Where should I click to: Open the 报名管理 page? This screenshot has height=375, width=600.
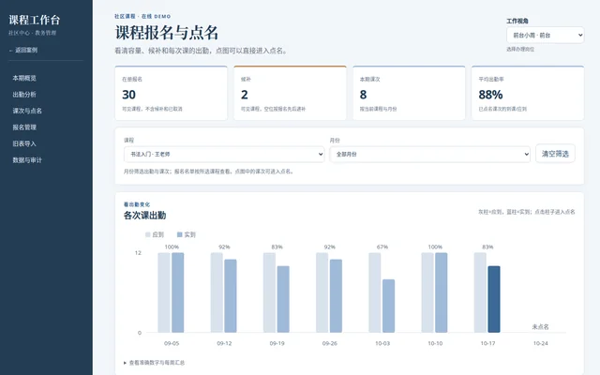tap(24, 127)
